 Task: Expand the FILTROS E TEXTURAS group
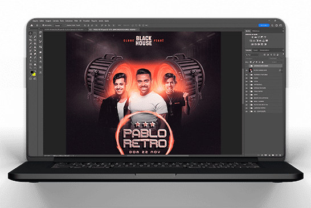pyautogui.click(x=249, y=75)
